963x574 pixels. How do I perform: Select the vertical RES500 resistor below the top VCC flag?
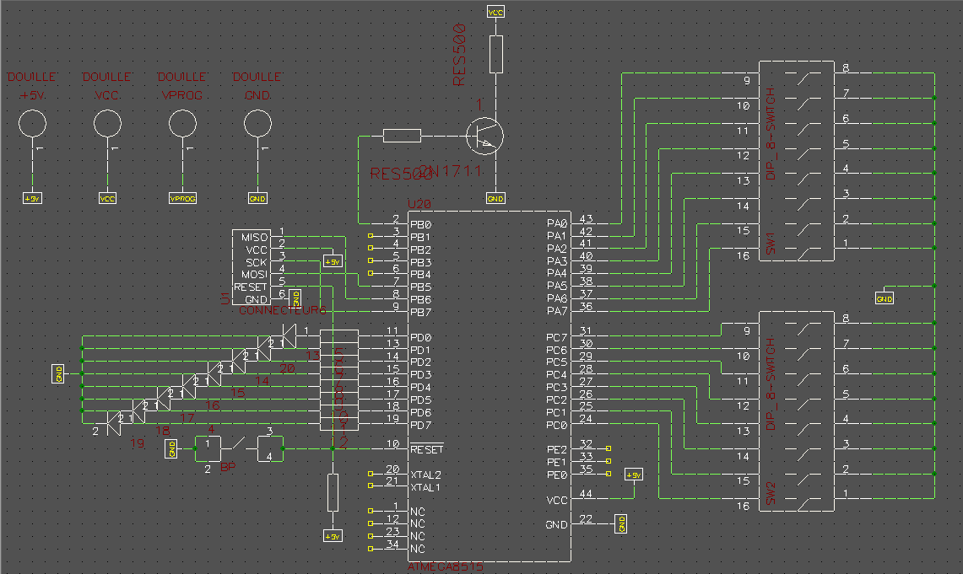point(496,54)
